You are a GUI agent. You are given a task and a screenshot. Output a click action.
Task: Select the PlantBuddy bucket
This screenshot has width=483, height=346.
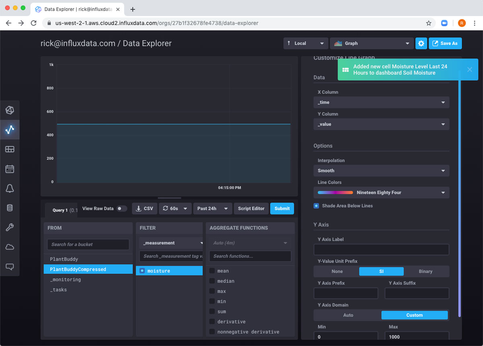(x=64, y=259)
